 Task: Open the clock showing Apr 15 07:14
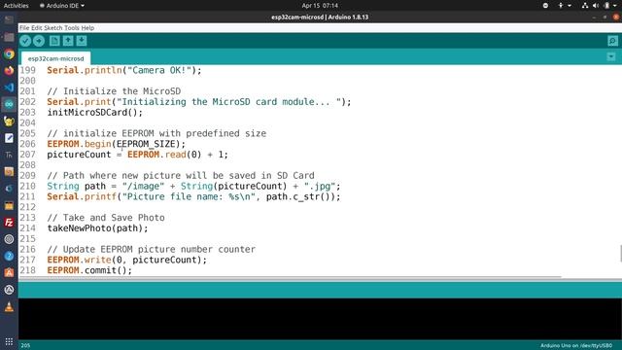pos(320,6)
